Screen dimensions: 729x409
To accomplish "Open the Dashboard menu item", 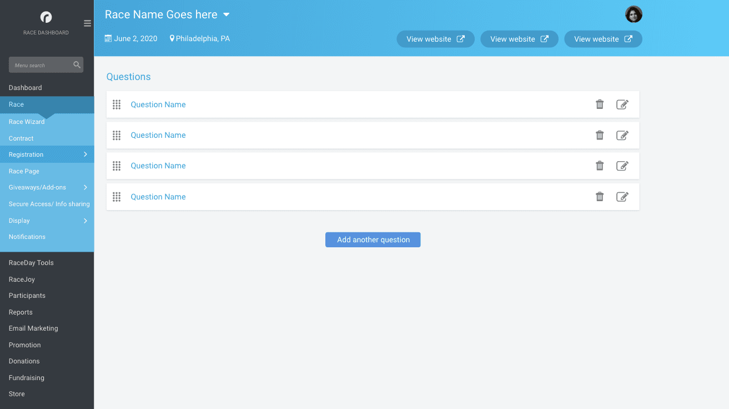I will [x=25, y=87].
